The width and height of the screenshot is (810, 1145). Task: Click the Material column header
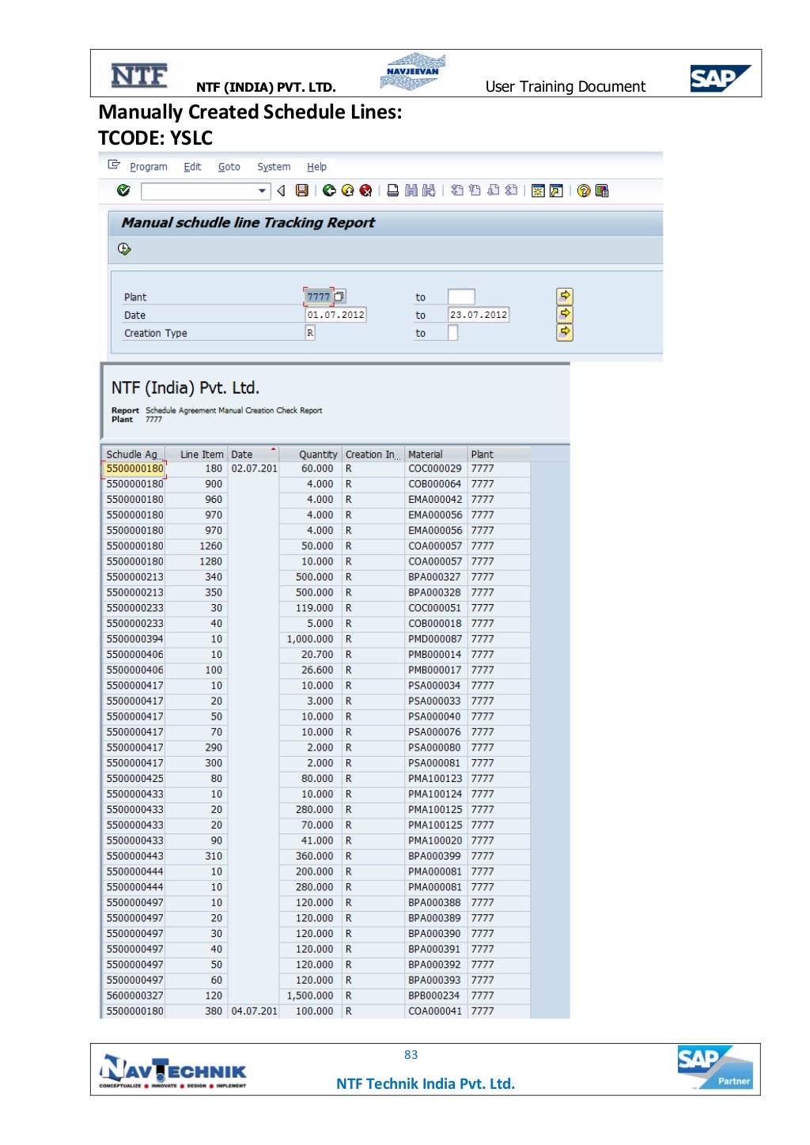436,454
